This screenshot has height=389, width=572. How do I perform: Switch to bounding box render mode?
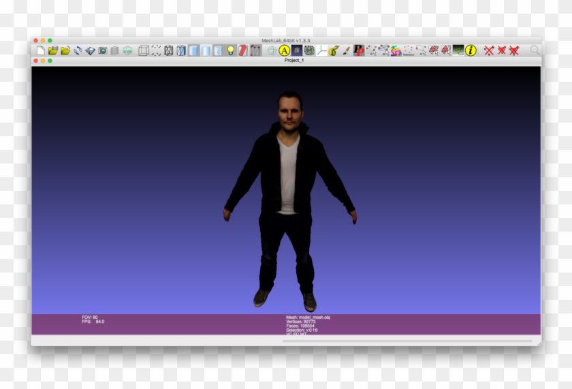pos(144,50)
